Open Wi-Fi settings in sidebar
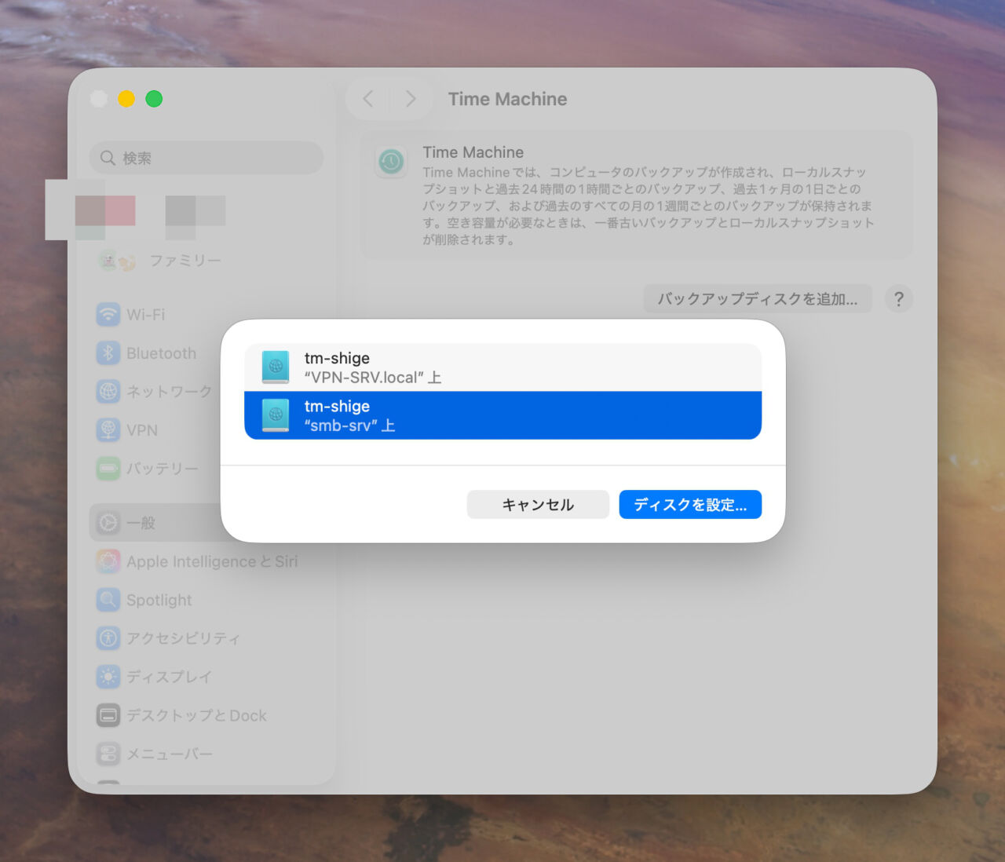The image size is (1005, 862). [206, 315]
